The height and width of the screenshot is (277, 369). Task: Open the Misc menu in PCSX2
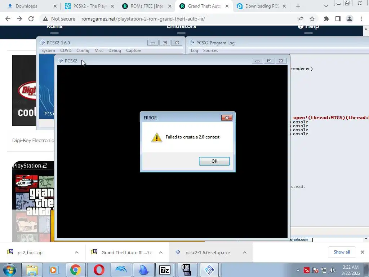pos(99,50)
